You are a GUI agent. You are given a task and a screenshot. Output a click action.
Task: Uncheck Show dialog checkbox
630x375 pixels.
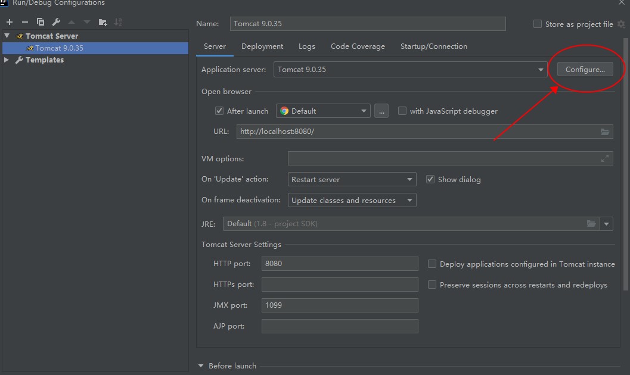click(x=430, y=180)
